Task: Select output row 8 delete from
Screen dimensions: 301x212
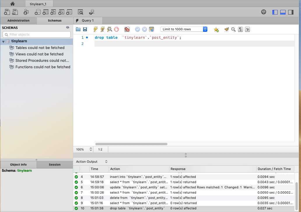Action: [184, 198]
